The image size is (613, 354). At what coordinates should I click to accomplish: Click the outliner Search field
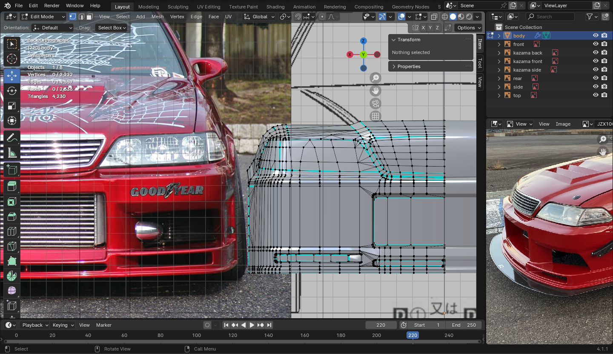(x=550, y=17)
